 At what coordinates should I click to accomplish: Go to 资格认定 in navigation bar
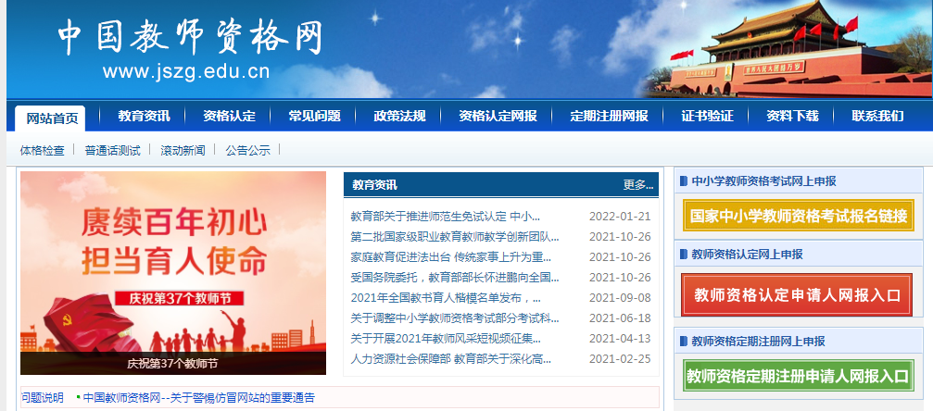(229, 116)
